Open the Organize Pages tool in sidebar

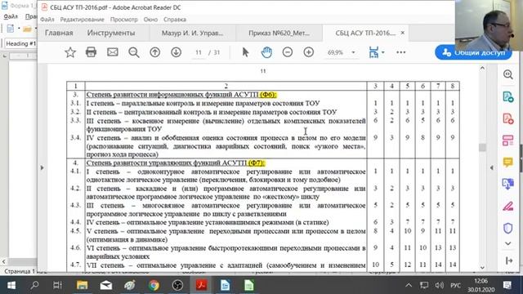point(508,140)
